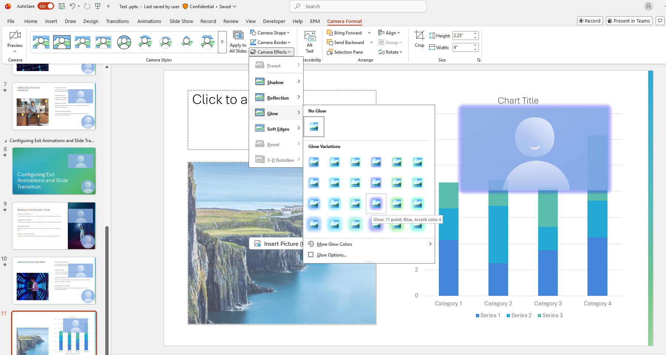
Task: Click Bring Forward icon
Action: (x=329, y=33)
